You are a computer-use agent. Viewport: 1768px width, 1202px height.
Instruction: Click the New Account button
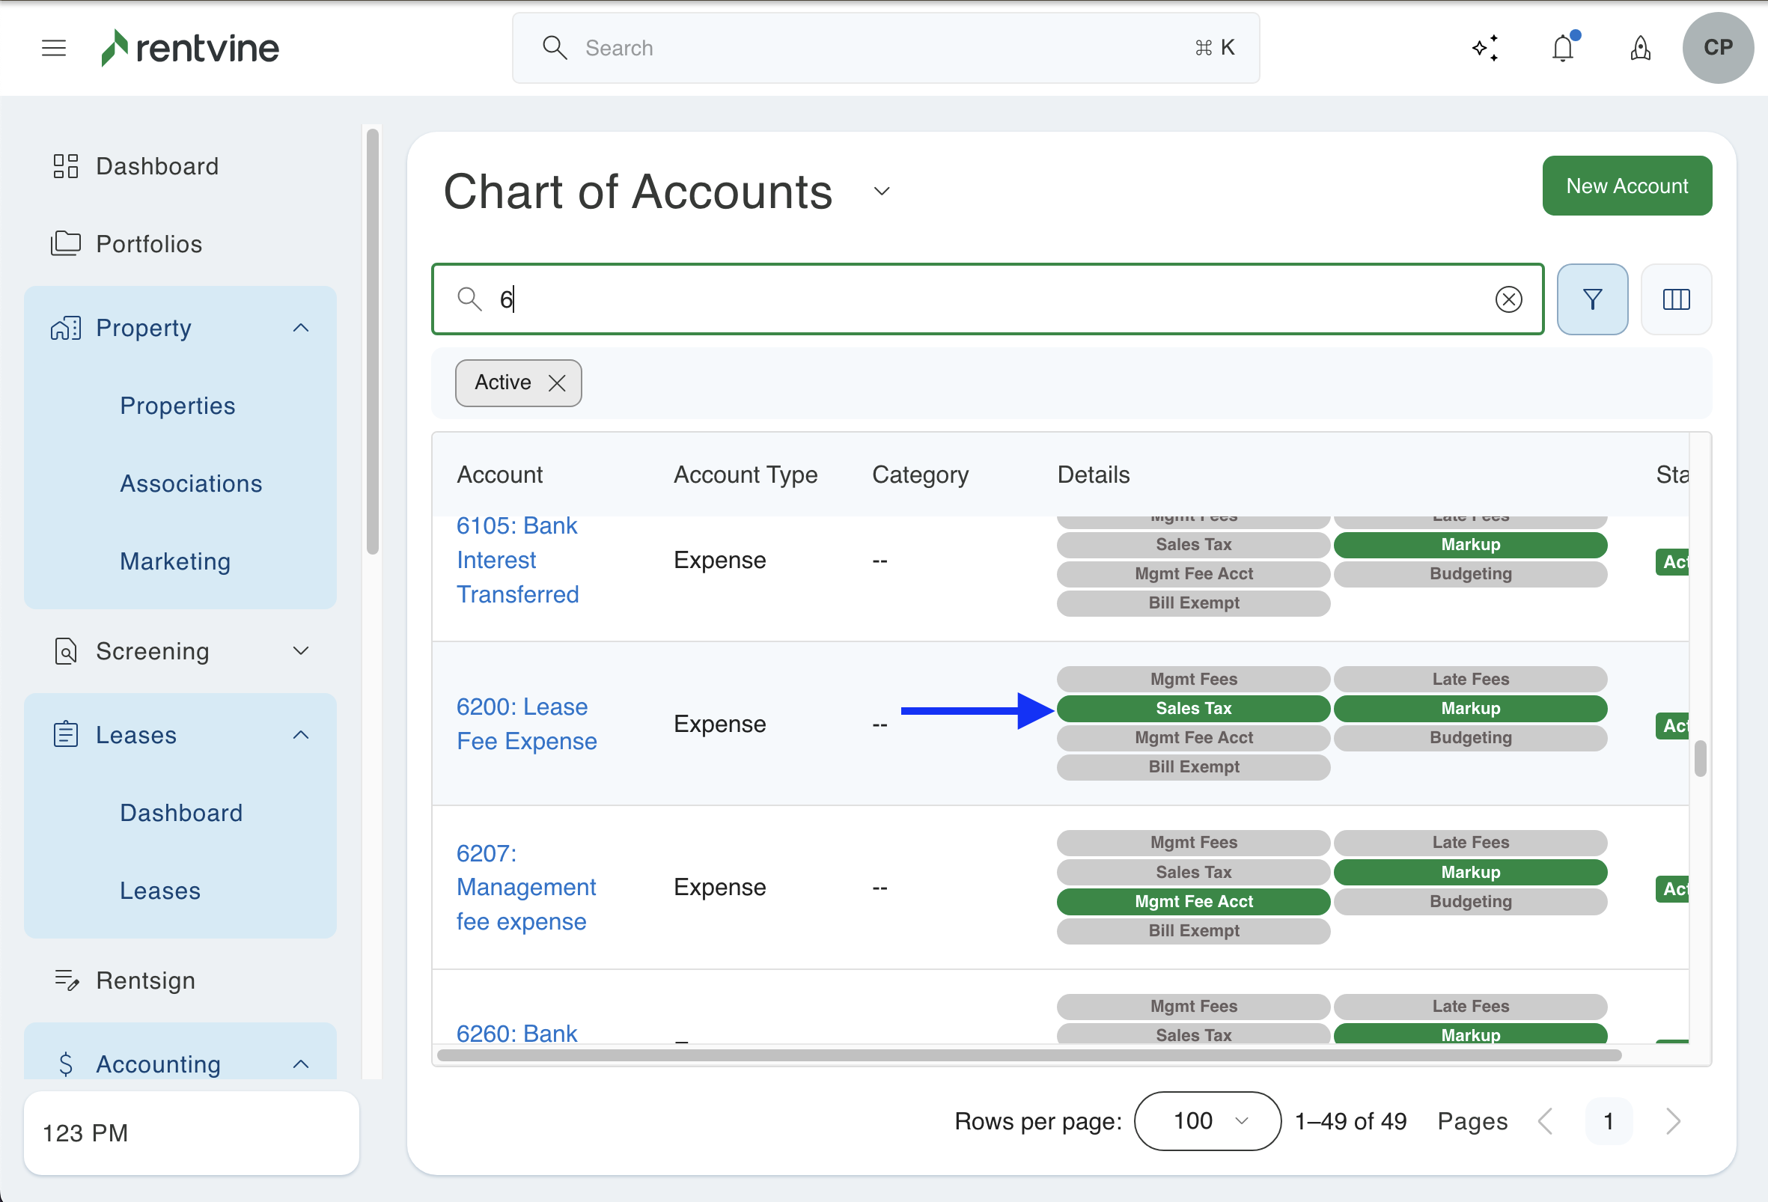pos(1626,186)
